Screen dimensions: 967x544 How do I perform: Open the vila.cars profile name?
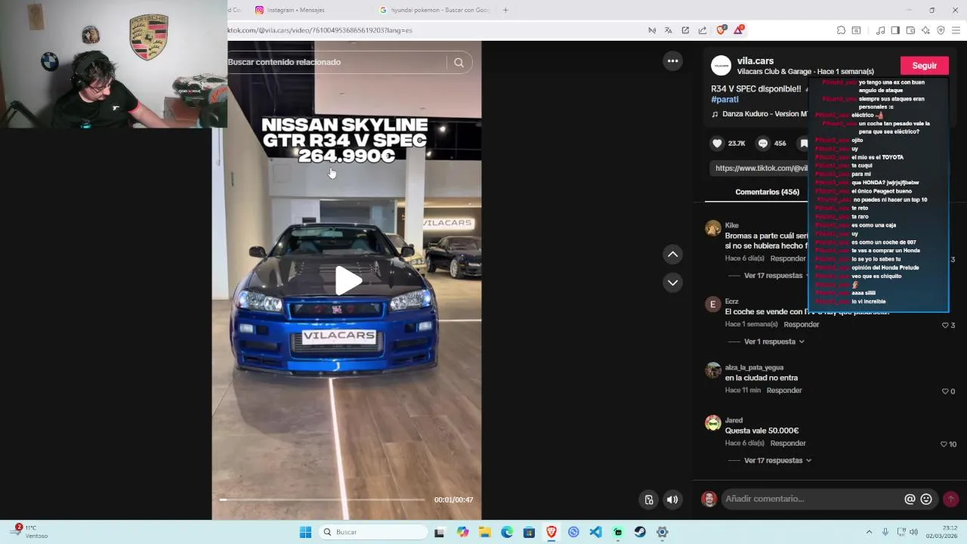[755, 60]
